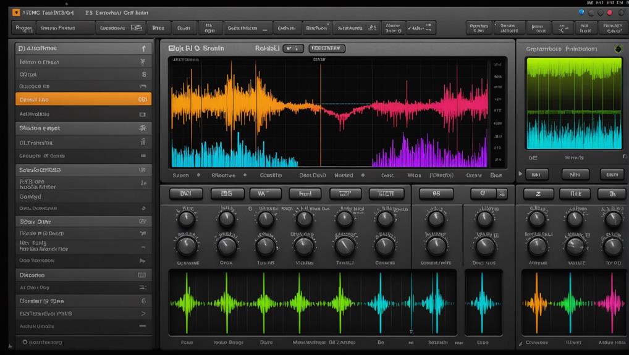The image size is (629, 355).
Task: Click the icon on the Tfade row
Action: 142,233
